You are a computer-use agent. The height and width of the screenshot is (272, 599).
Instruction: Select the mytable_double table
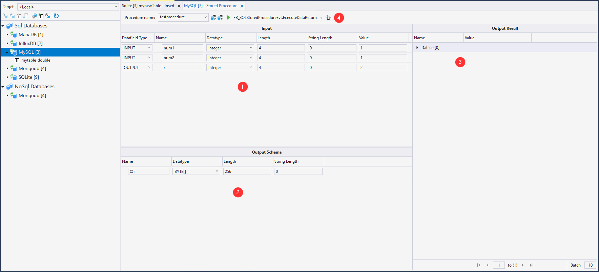36,60
